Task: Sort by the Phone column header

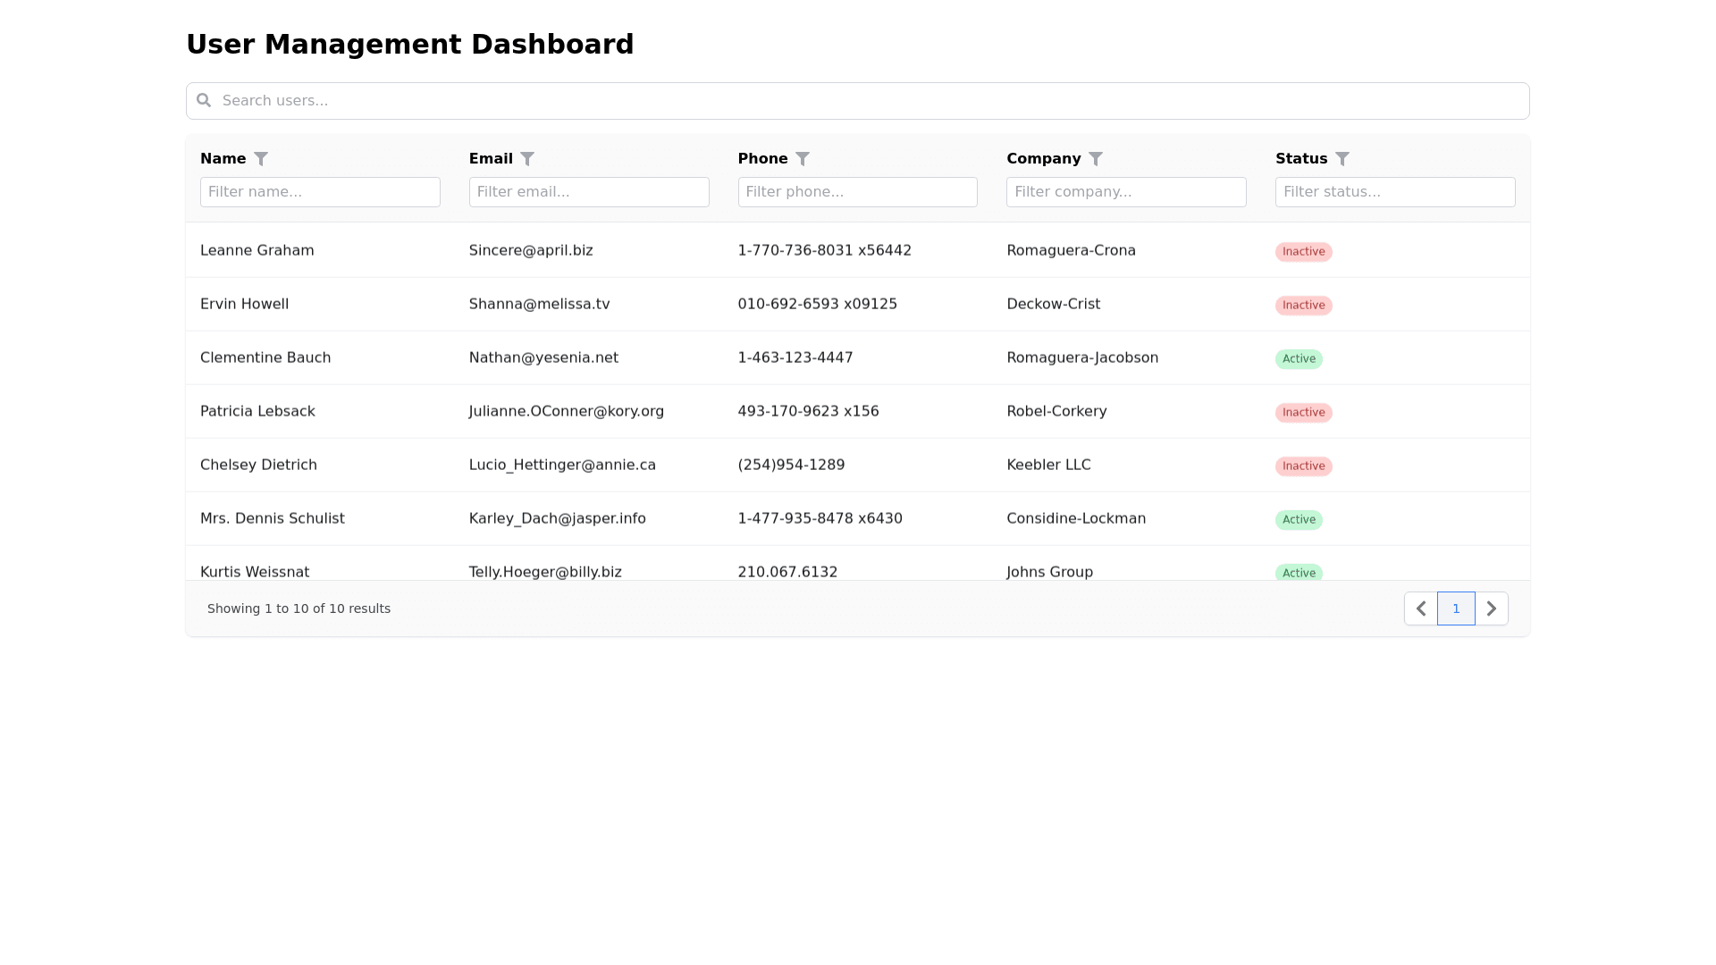Action: [763, 159]
